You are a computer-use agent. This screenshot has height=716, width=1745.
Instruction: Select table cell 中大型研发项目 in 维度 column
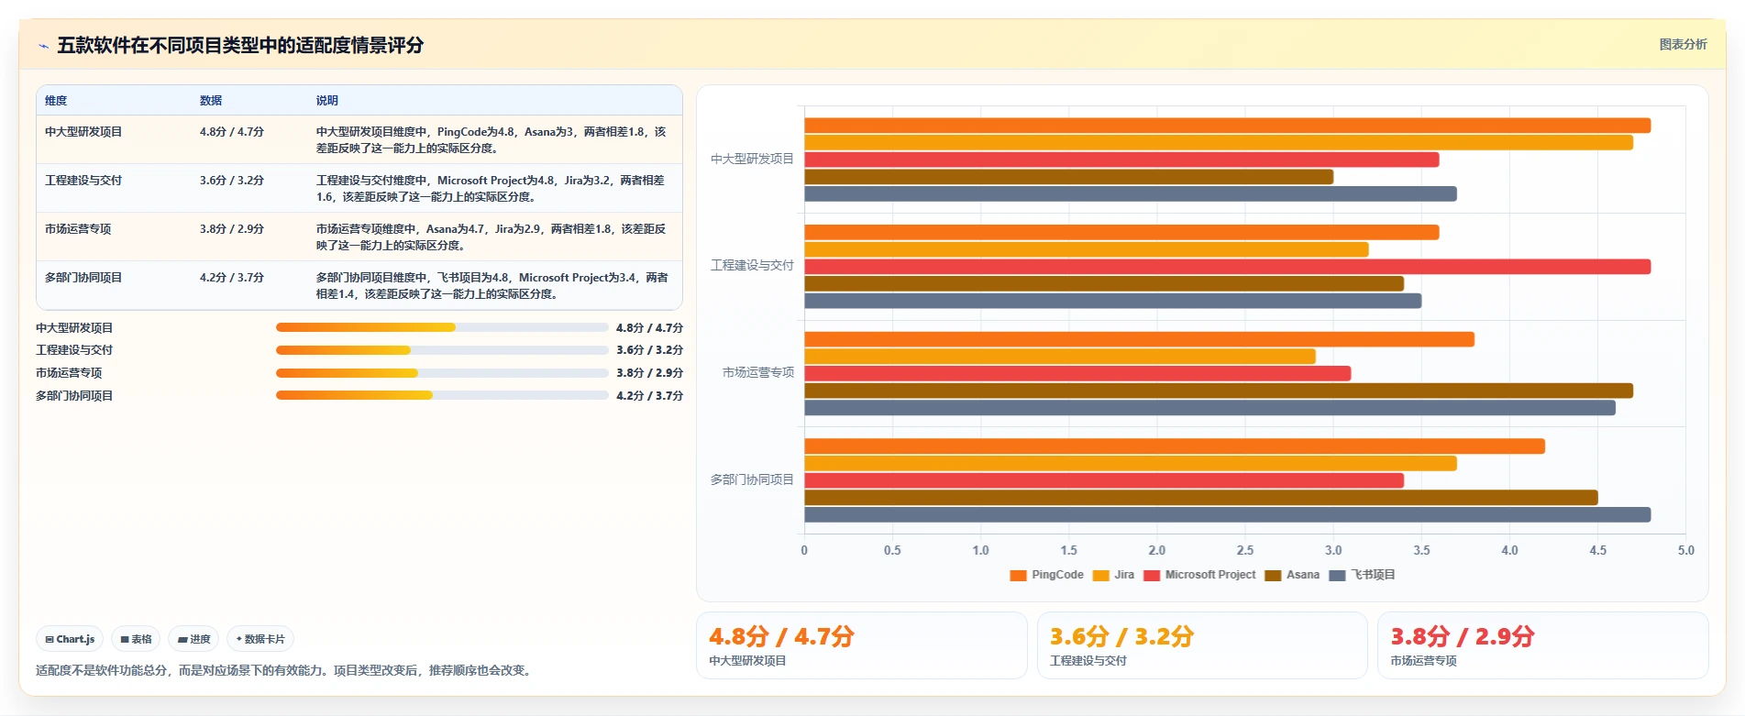[83, 132]
